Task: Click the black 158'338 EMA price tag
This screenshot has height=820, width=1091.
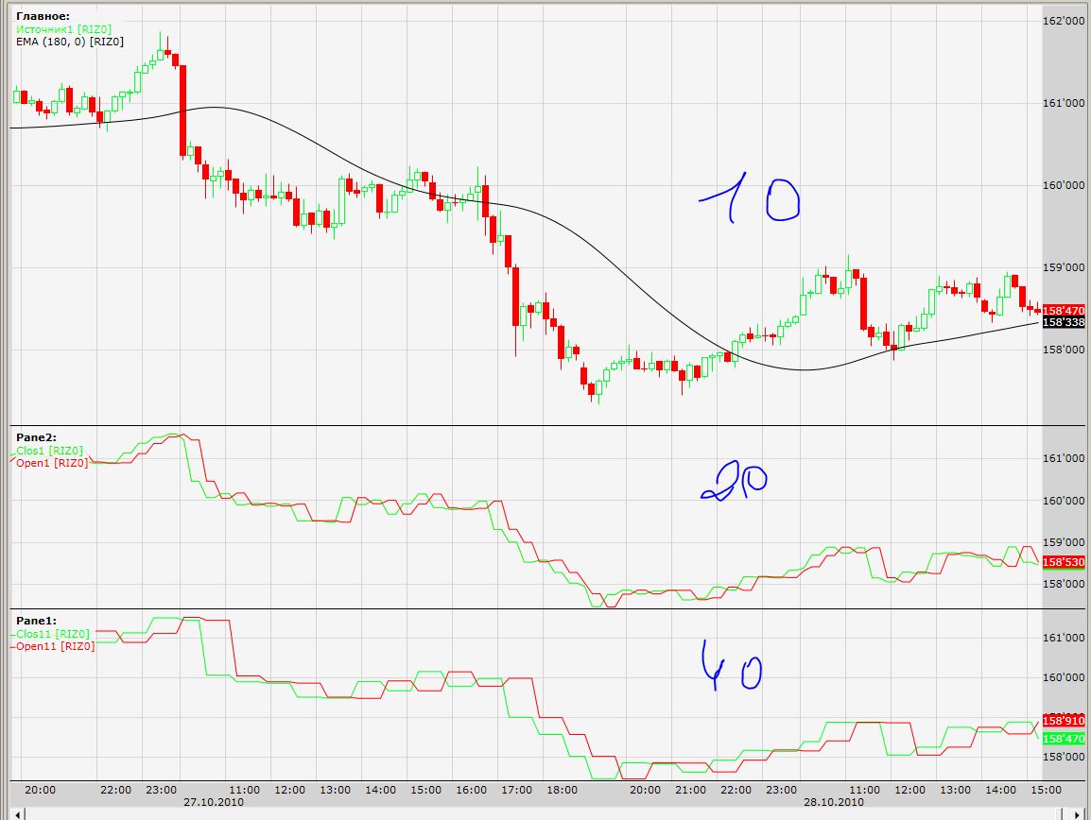Action: click(x=1064, y=322)
